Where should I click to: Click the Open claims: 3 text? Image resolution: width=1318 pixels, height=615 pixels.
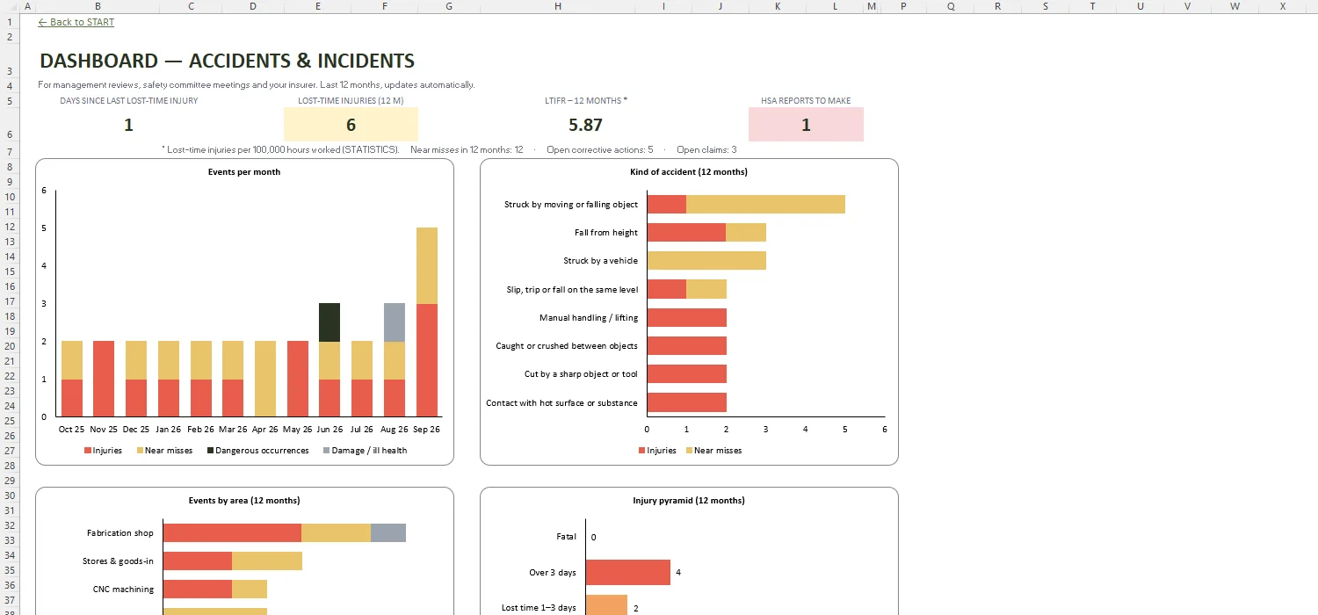tap(706, 150)
